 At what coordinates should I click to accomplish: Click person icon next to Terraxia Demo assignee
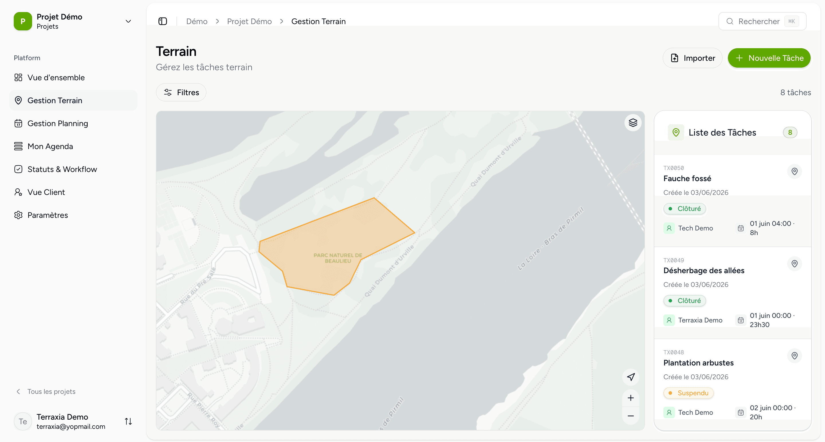click(669, 320)
